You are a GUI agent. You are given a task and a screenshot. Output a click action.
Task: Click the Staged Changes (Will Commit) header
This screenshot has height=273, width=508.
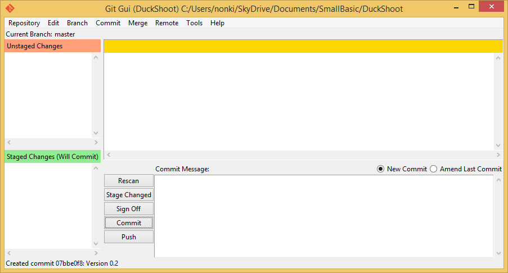pos(52,157)
